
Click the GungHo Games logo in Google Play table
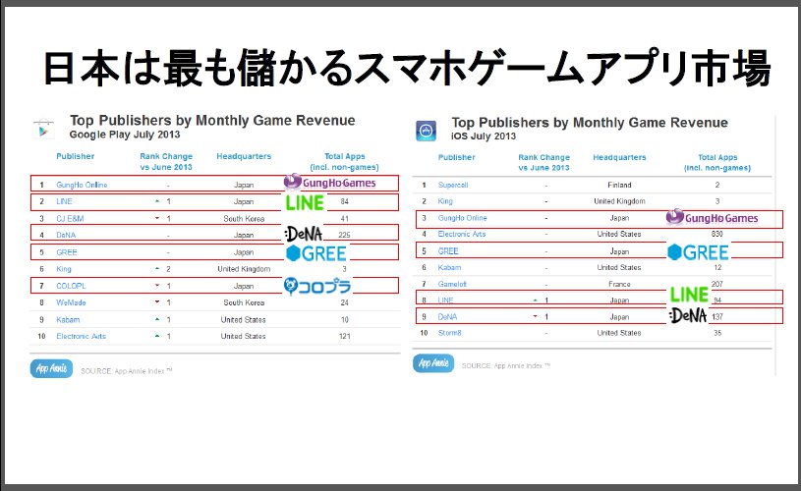330,183
